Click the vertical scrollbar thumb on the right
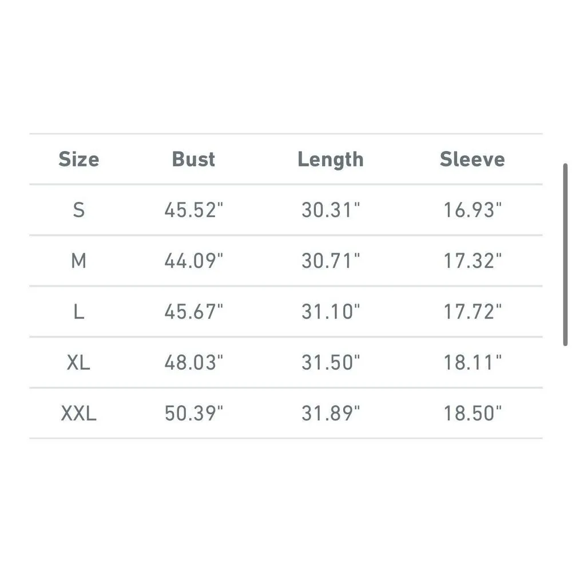572x572 pixels. click(566, 255)
